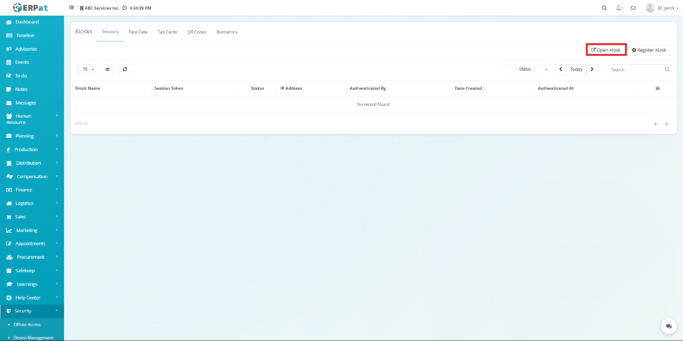The image size is (683, 341).
Task: Open the mail envelope icon in header
Action: [x=633, y=8]
